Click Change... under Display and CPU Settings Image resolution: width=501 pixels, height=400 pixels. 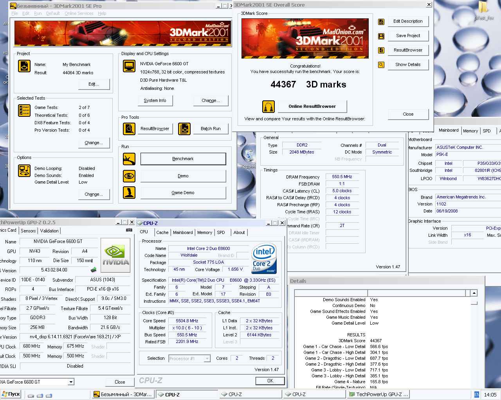click(211, 101)
